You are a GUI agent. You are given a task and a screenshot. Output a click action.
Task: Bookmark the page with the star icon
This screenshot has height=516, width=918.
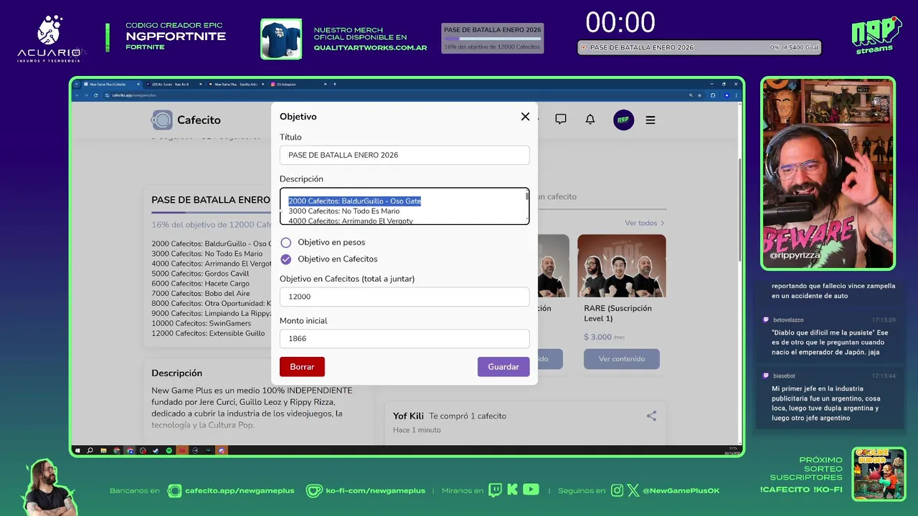pos(700,95)
